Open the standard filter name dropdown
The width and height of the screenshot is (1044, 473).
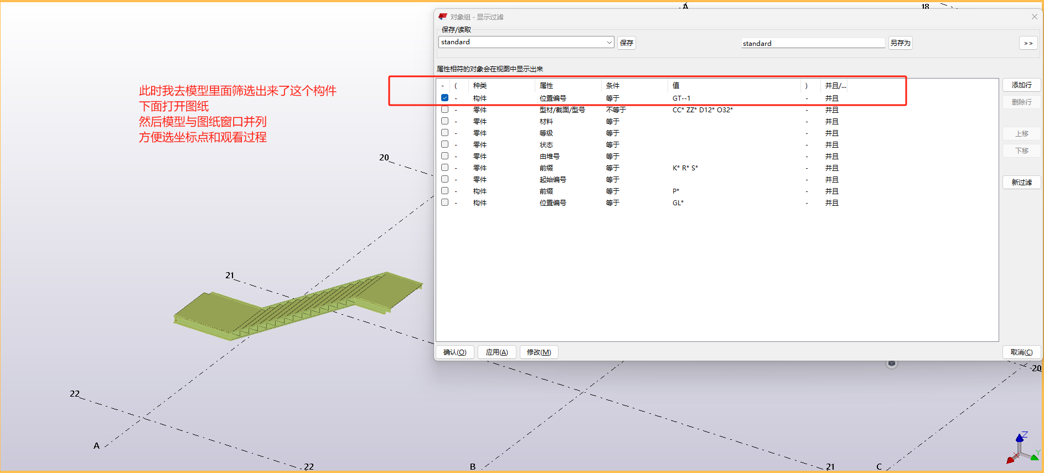[609, 43]
